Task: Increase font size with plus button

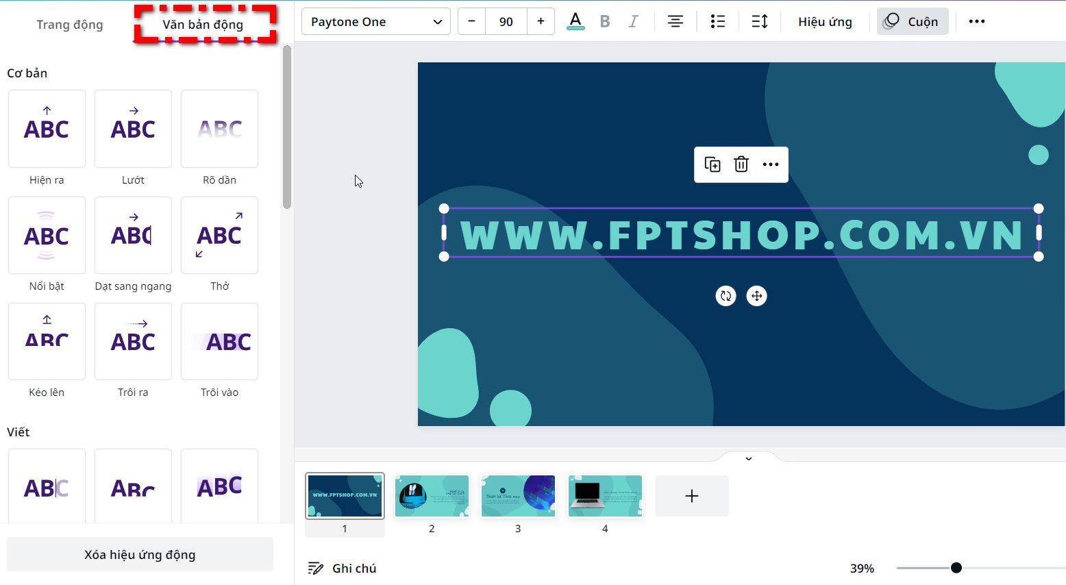Action: pyautogui.click(x=541, y=22)
